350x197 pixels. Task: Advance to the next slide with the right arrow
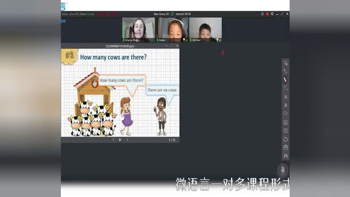pos(127,140)
